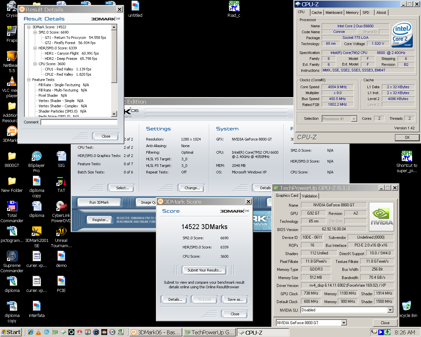
Task: Switch to the SPD tab in CPU-Z
Action: click(x=366, y=13)
